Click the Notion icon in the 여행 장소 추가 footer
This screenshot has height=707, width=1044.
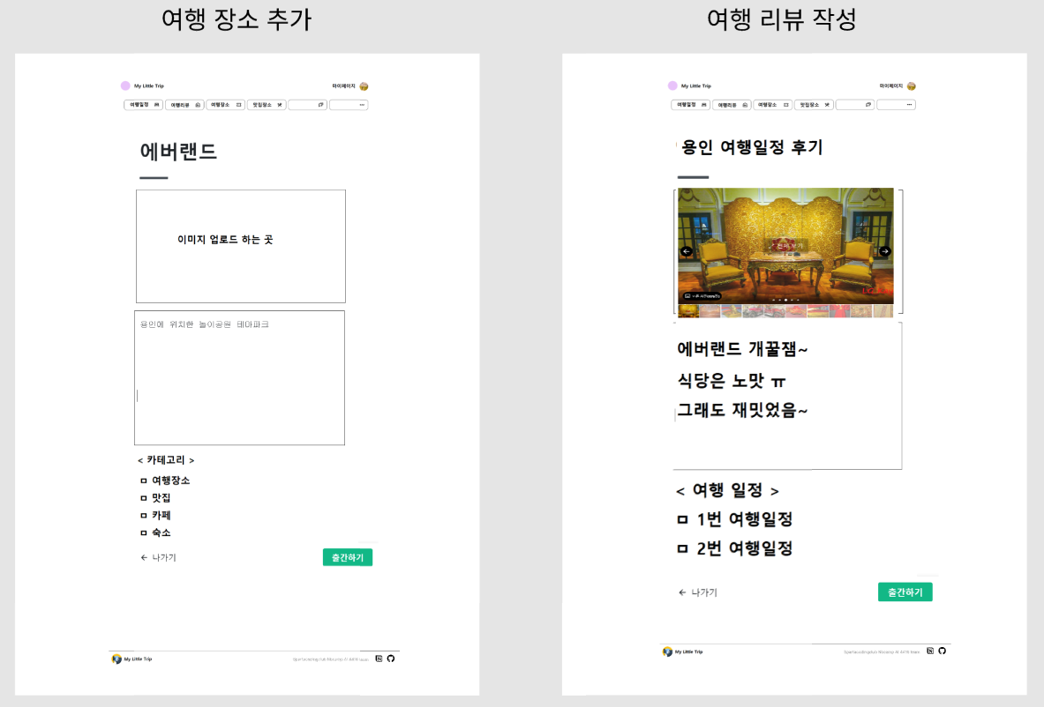pyautogui.click(x=379, y=659)
